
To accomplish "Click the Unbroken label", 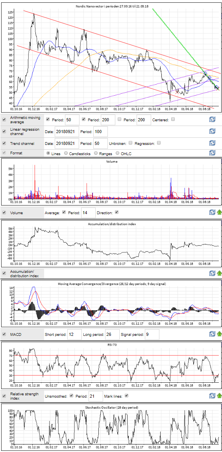I will click(x=118, y=143).
